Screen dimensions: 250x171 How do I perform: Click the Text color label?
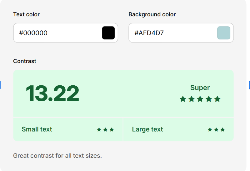pyautogui.click(x=26, y=14)
